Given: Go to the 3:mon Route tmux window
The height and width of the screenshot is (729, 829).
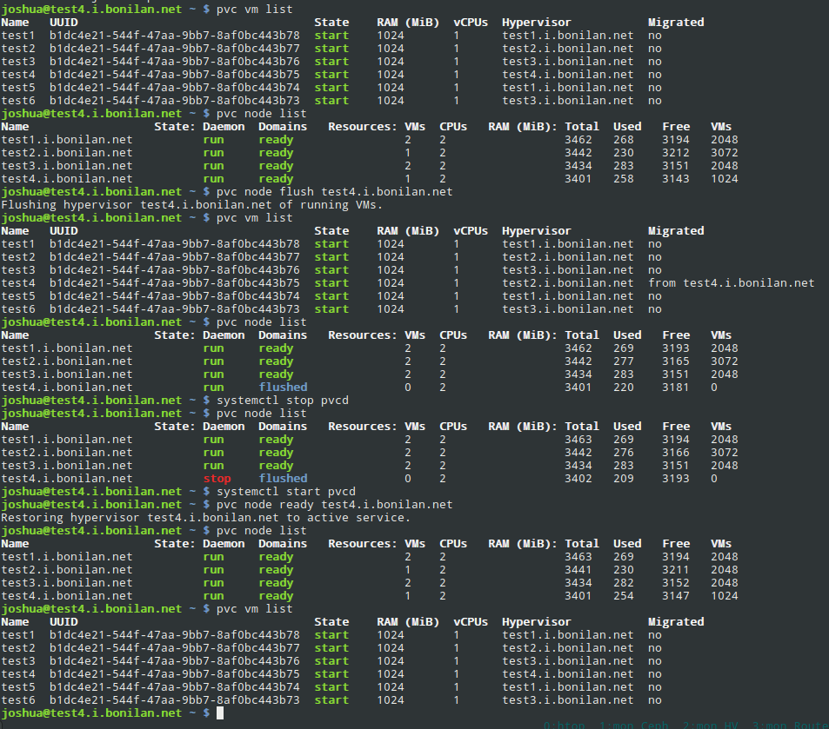Looking at the screenshot, I should (x=790, y=725).
